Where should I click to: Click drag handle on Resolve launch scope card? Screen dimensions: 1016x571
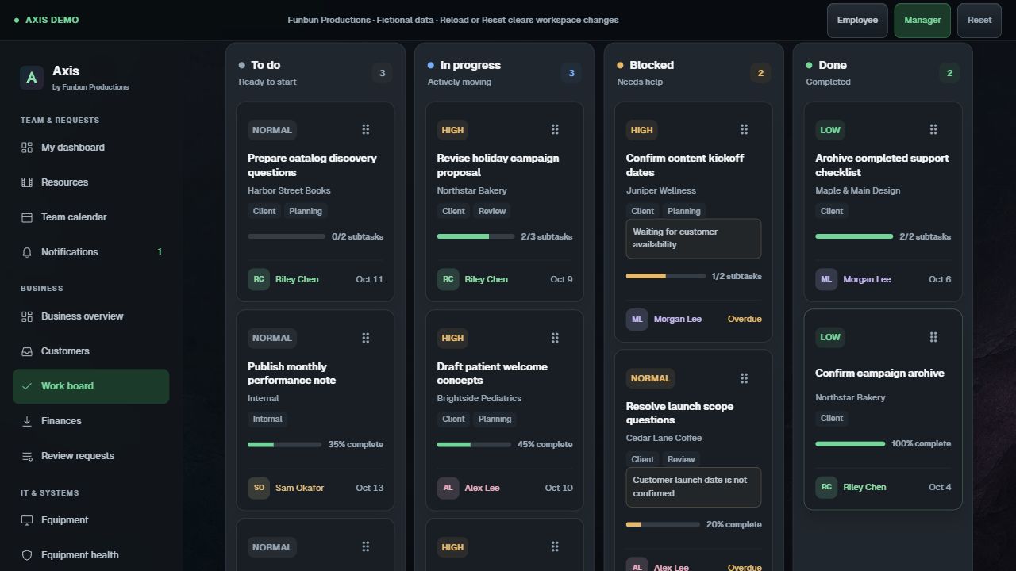[744, 378]
